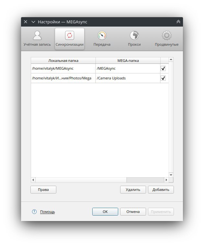Open the Передача speedometer icon
The width and height of the screenshot is (204, 246).
pyautogui.click(x=102, y=35)
